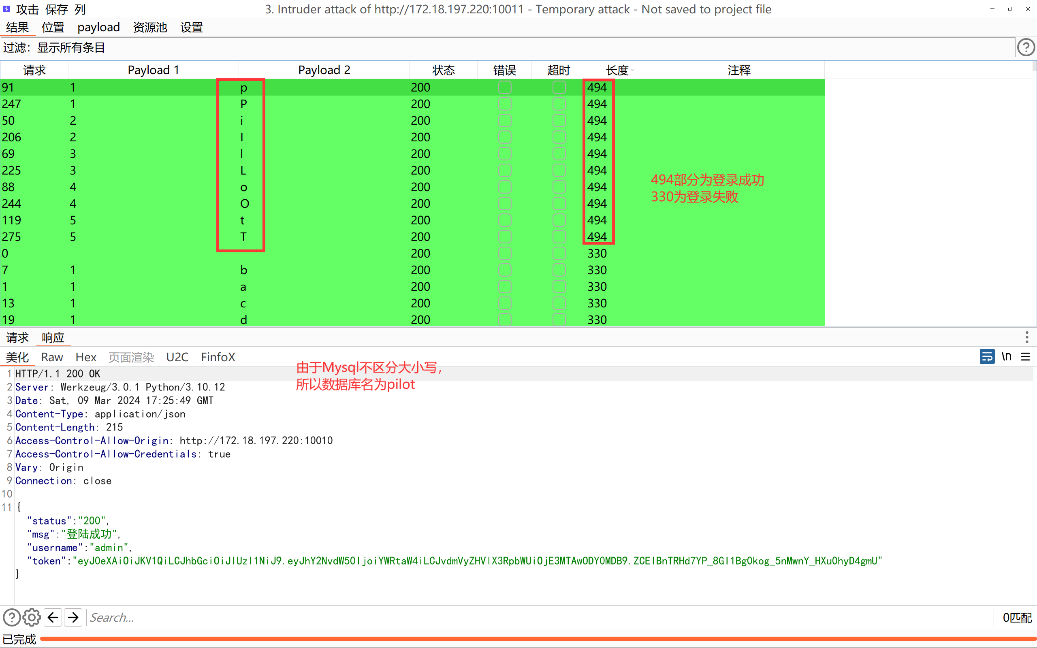1037x648 pixels.
Task: Sort by the 状态 column header
Action: pyautogui.click(x=444, y=70)
